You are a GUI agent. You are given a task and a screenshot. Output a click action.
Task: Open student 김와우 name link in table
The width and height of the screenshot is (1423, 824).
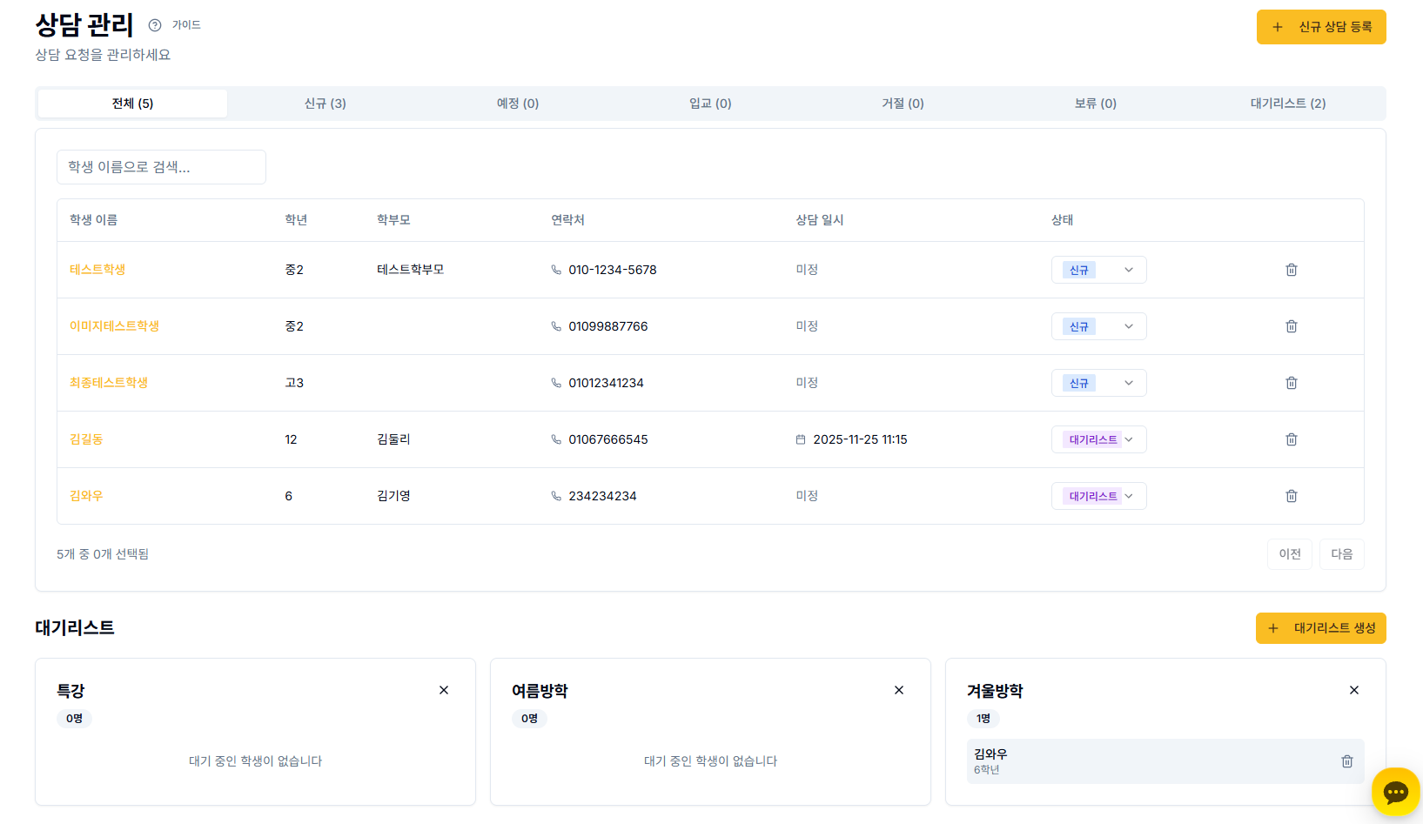[x=86, y=496]
